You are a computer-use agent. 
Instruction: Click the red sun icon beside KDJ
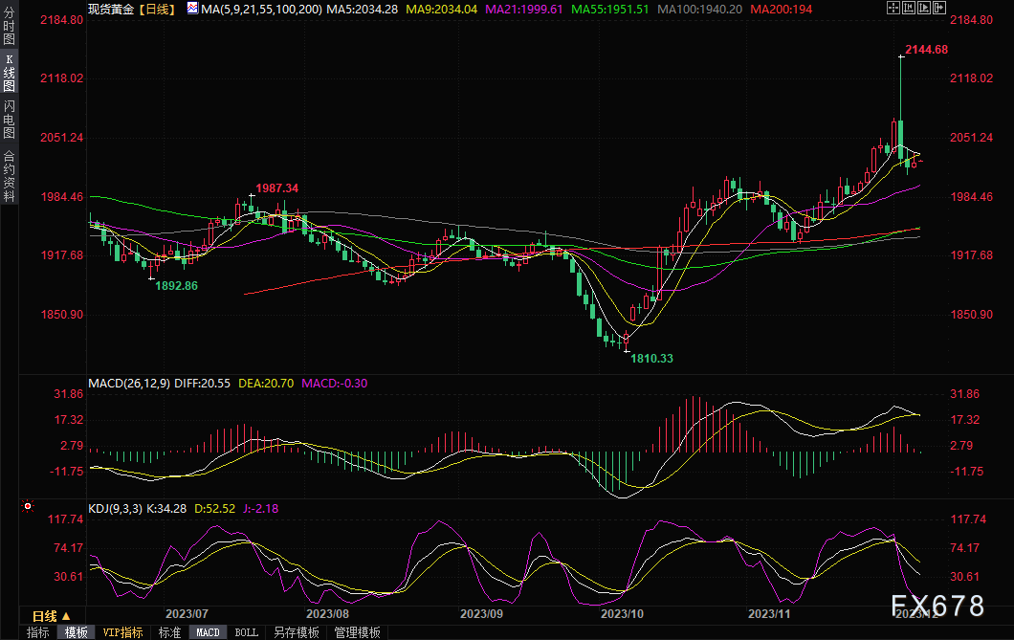[28, 506]
